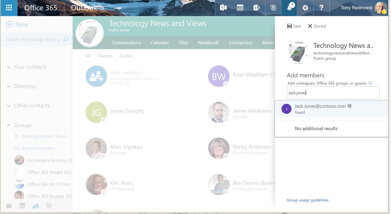Click the 'No additional results' text
Screen dimensions: 391x214
click(x=316, y=128)
